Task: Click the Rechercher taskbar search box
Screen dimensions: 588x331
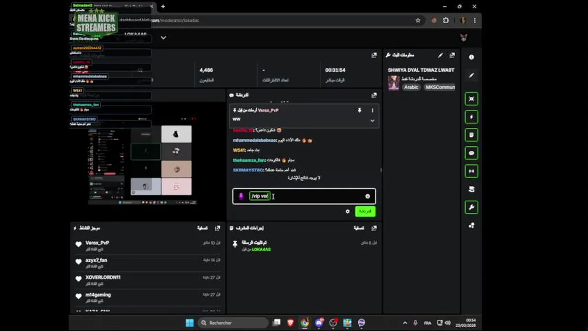Action: 233,323
